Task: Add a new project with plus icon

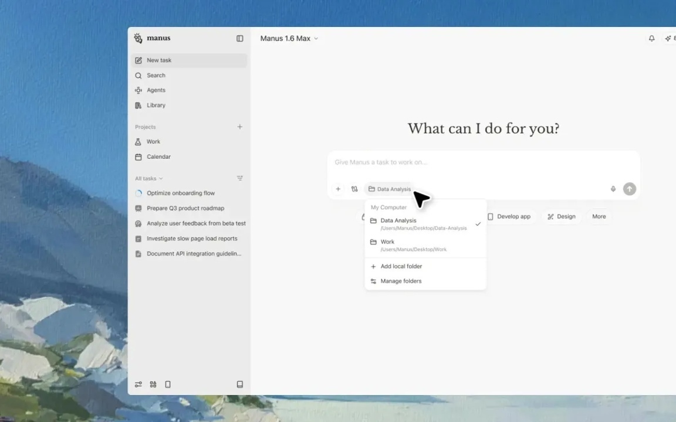Action: click(239, 127)
